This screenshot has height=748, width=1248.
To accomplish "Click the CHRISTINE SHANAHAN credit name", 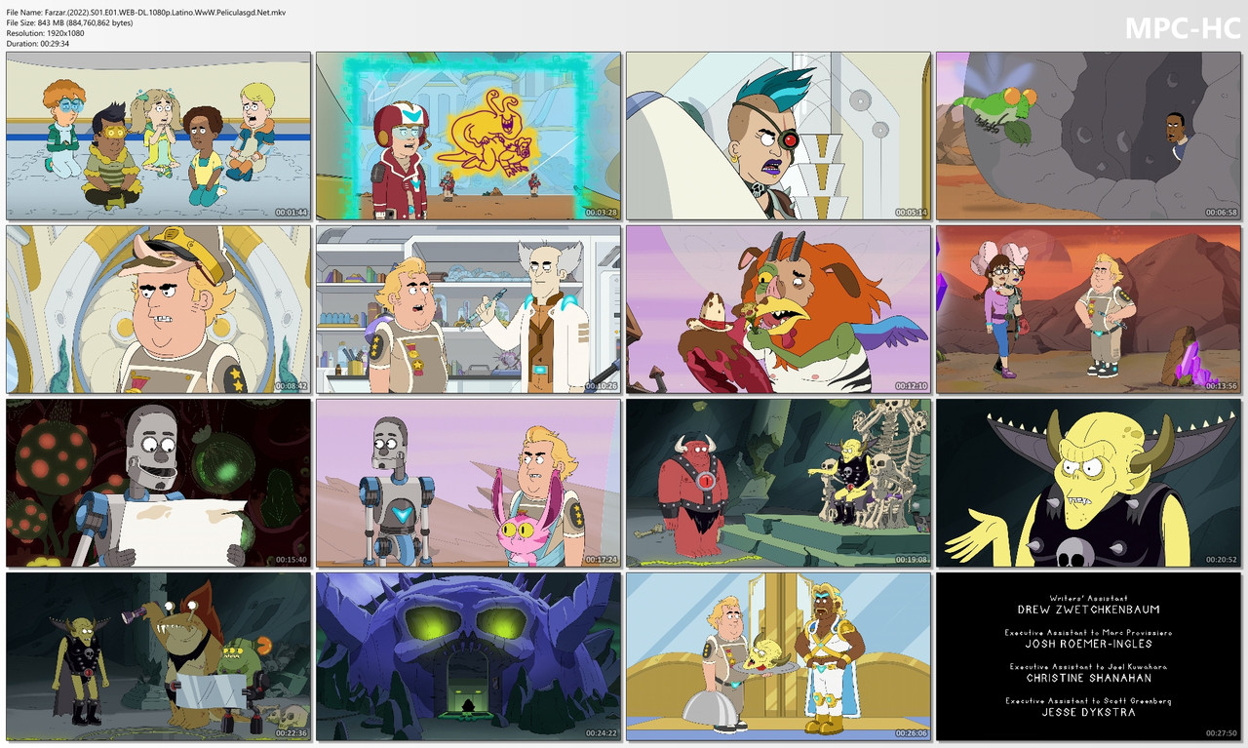I will (x=1088, y=678).
